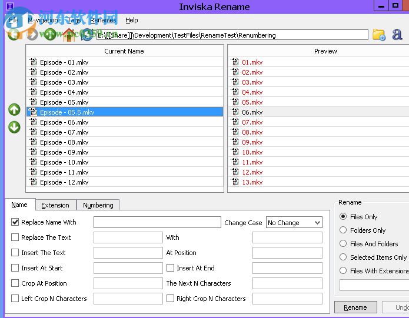Click the back navigation arrow icon
Screen dimensions: 409x318
(x=13, y=35)
